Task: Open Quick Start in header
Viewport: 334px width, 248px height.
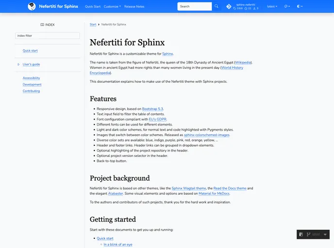Action: (x=93, y=7)
